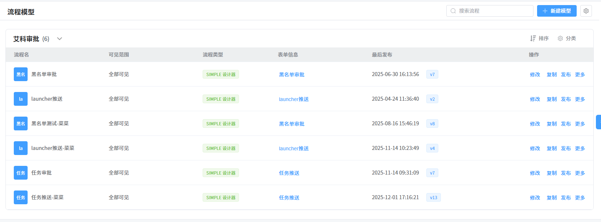Viewport: 601px width, 222px height.
Task: Click version tag v2
Action: [x=432, y=99]
